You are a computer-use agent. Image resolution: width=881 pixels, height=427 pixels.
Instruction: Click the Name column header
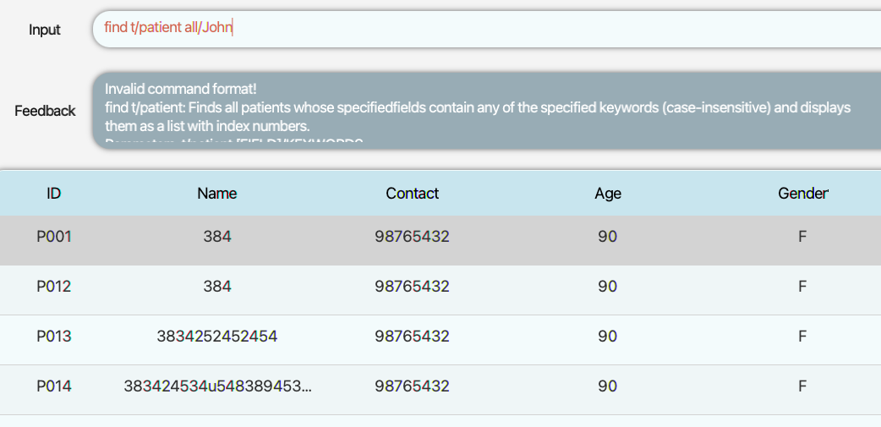[x=216, y=193]
